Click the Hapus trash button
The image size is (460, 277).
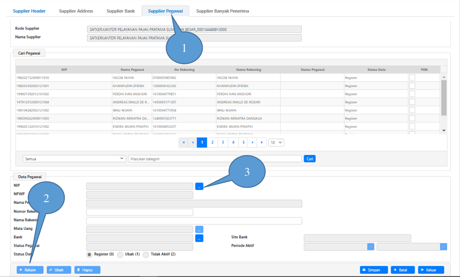coord(87,270)
